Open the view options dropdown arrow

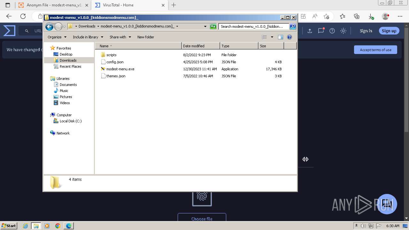(272, 37)
